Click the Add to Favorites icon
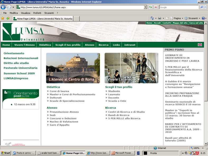The image size is (208, 156). pos(8,18)
